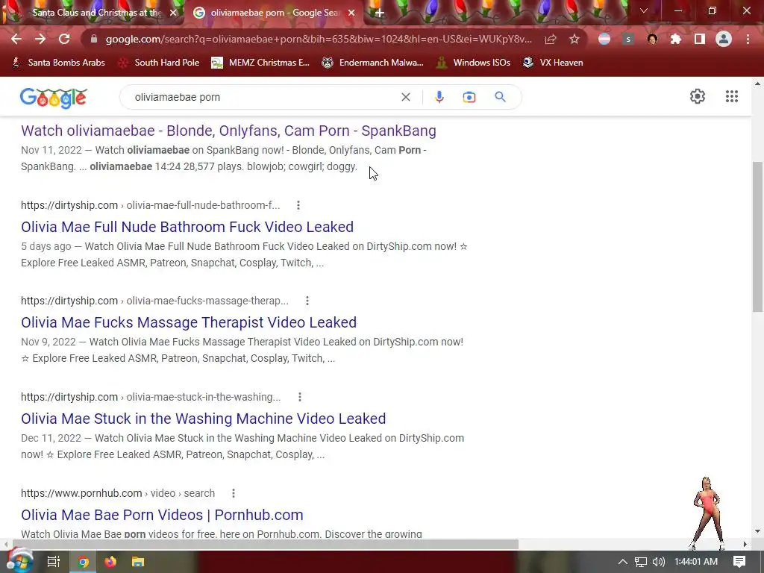Focus the Chrome address bar URL
Screen dimensions: 764x573
coord(319,39)
